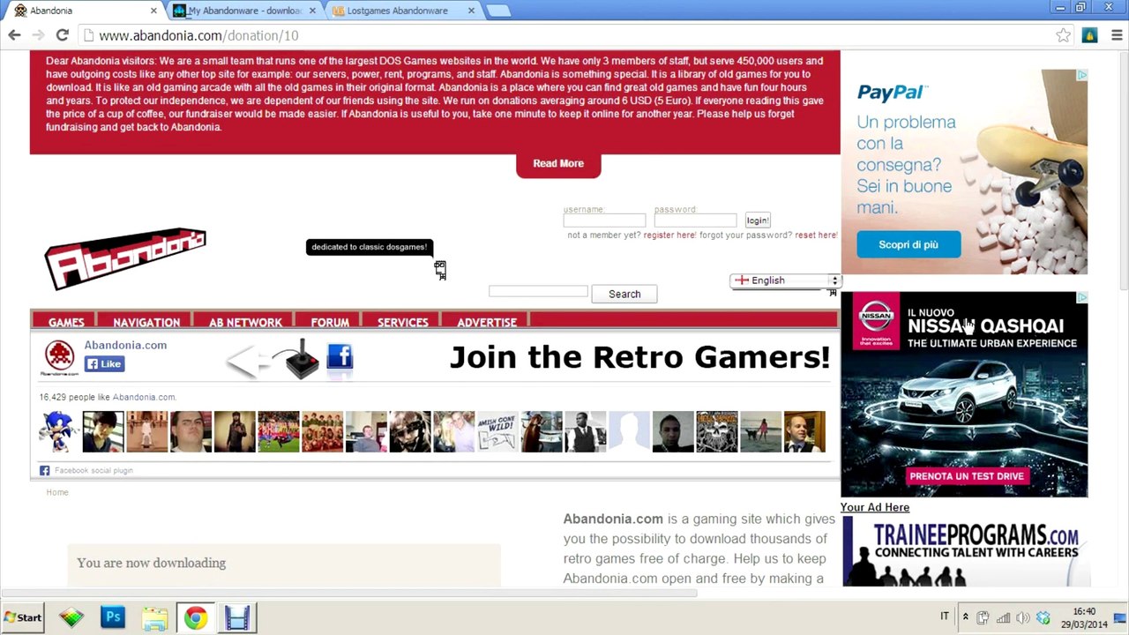This screenshot has height=635, width=1129.
Task: Show hidden system tray icons
Action: [x=965, y=617]
